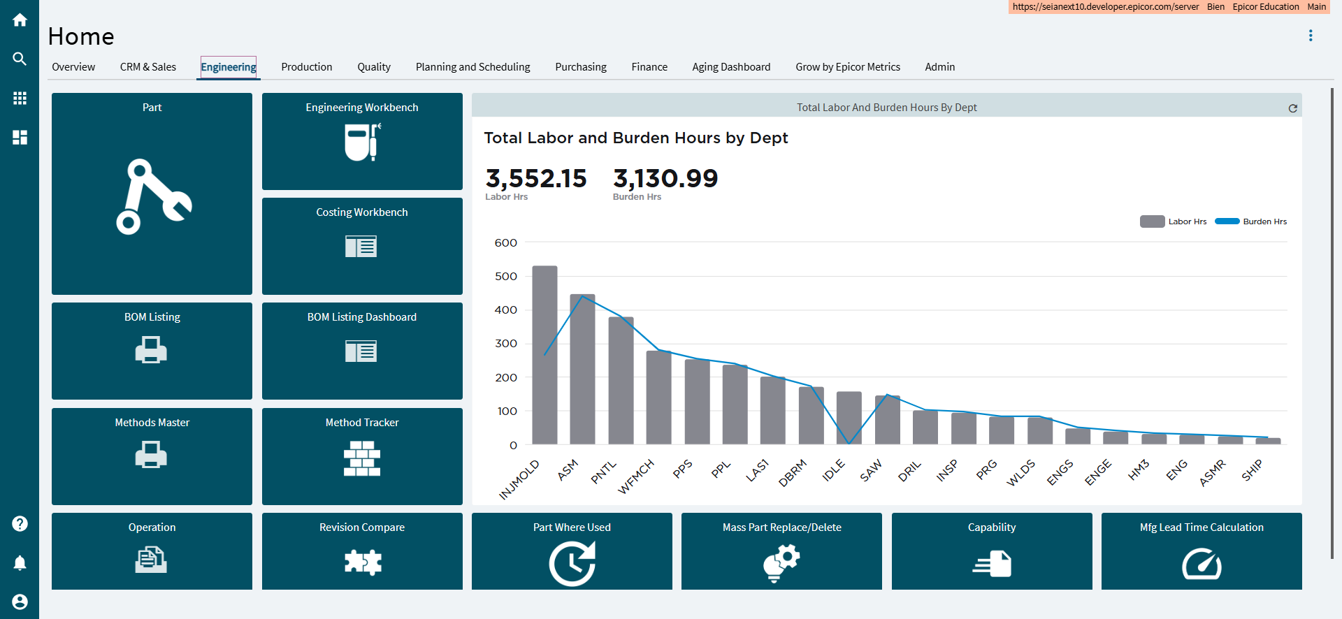The image size is (1342, 619).
Task: Toggle Labor Hrs legend series
Action: tap(1174, 221)
